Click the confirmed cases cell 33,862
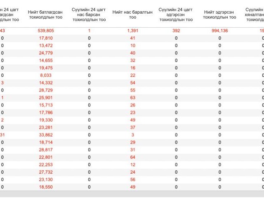 coord(46,135)
